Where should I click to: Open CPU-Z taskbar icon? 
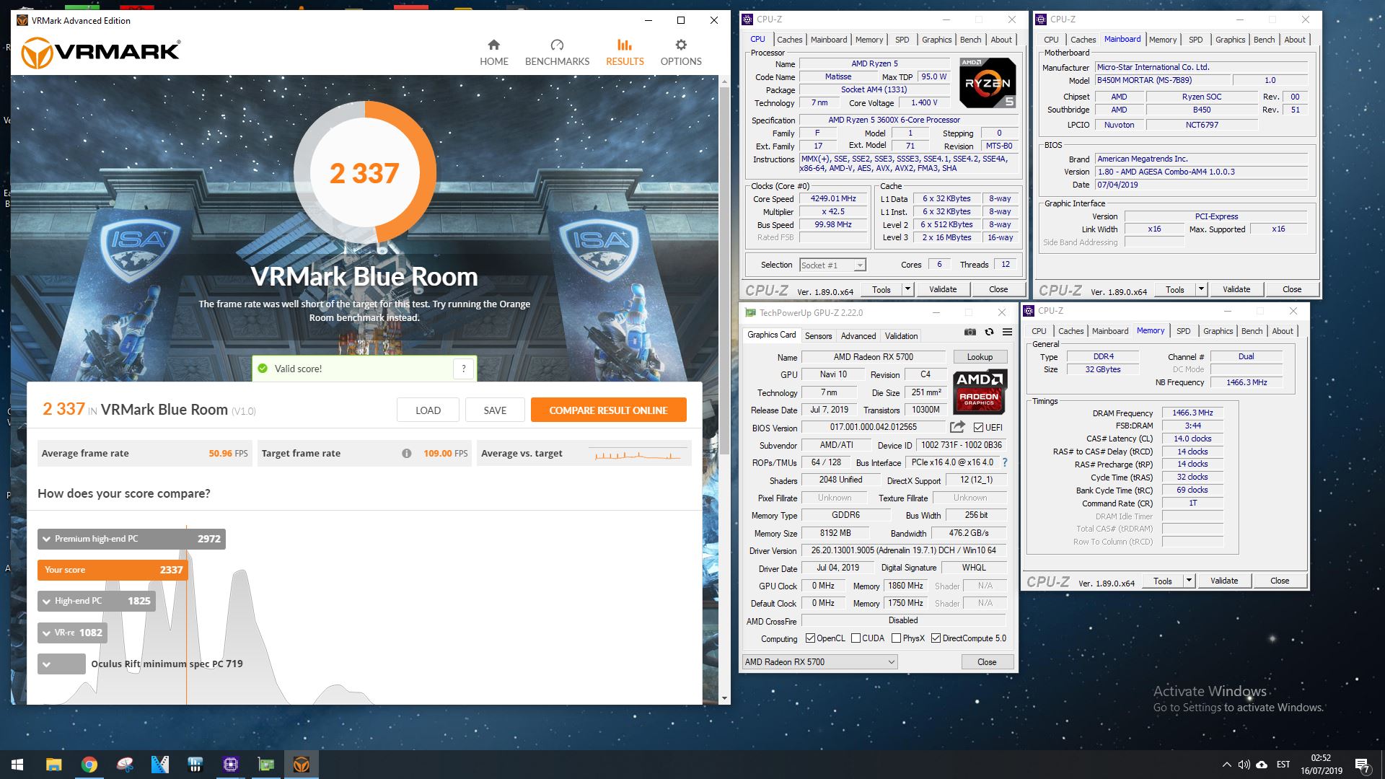[231, 765]
